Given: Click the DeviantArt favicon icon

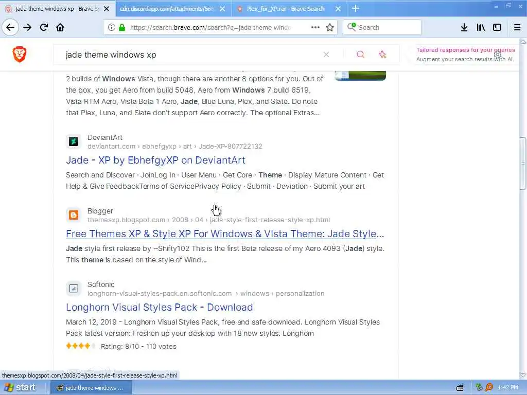Looking at the screenshot, I should coord(74,141).
